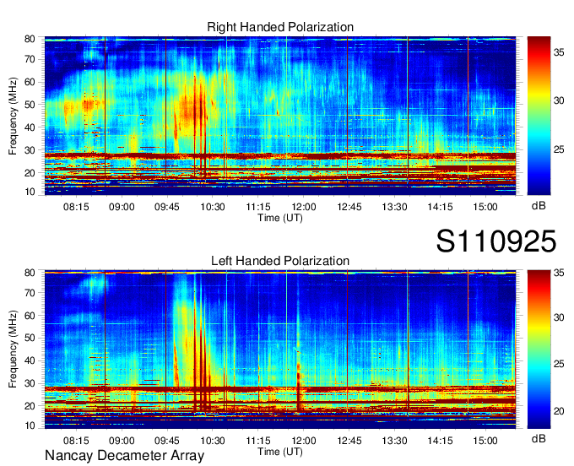The image size is (574, 466).
Task: Click the "Right Handed Polarization" title
Action: pyautogui.click(x=280, y=27)
